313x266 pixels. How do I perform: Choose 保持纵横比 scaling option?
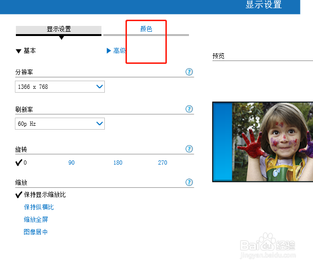click(x=39, y=207)
